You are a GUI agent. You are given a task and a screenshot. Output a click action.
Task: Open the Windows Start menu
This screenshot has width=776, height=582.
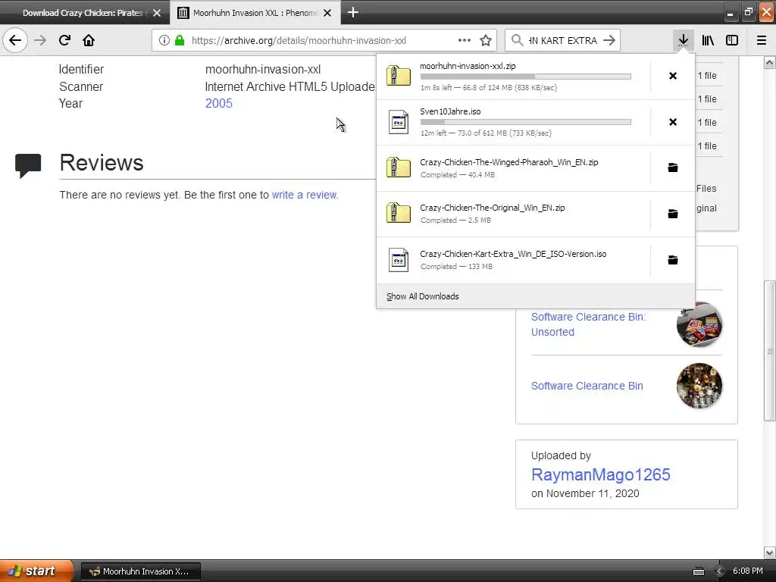pyautogui.click(x=36, y=571)
